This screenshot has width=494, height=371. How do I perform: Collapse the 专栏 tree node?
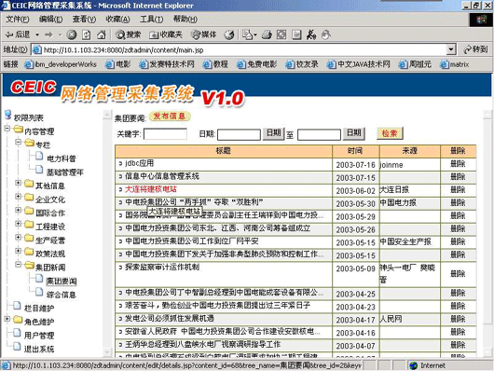coord(19,142)
